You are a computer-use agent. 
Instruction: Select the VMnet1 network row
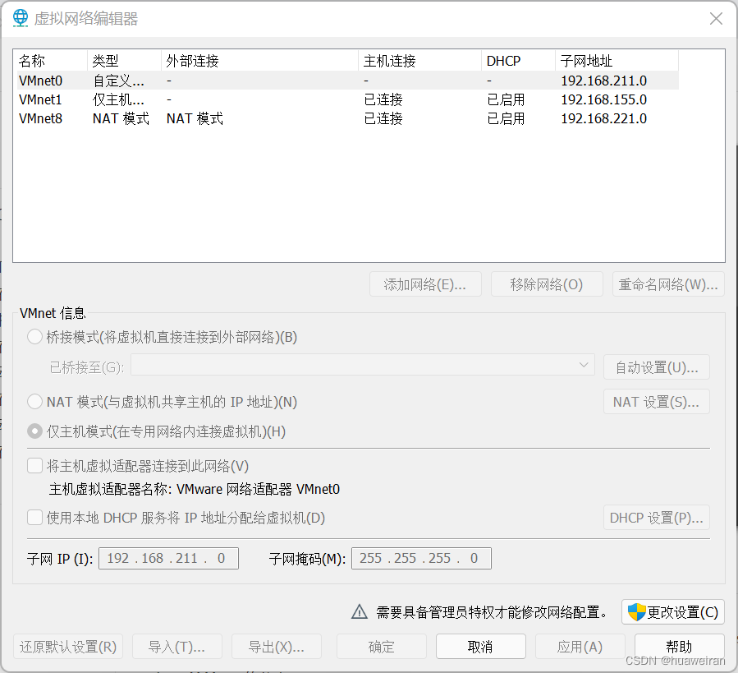point(348,99)
